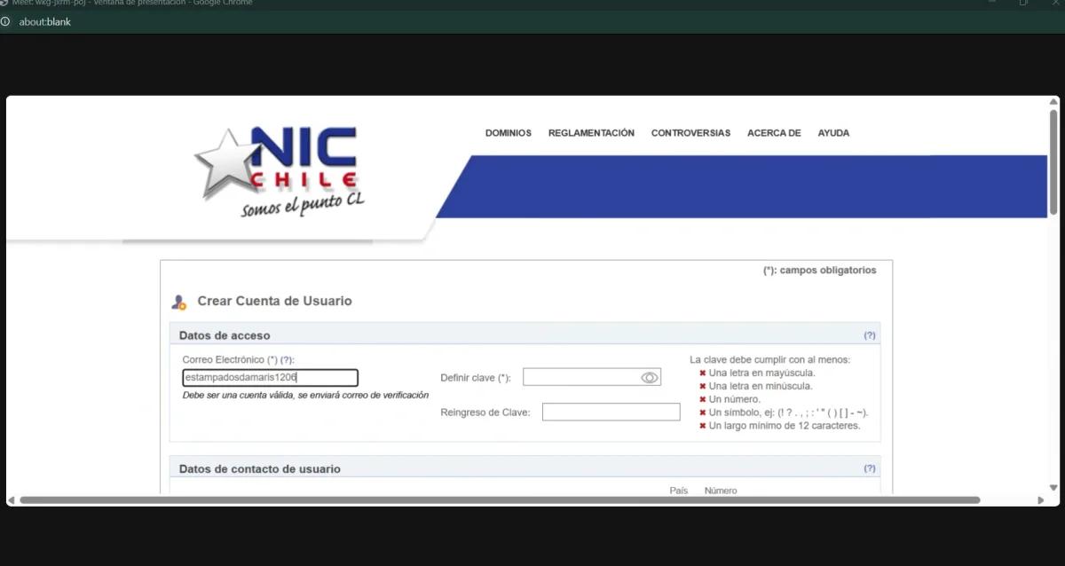This screenshot has width=1065, height=566.
Task: Open the AYUDA menu
Action: [x=833, y=133]
